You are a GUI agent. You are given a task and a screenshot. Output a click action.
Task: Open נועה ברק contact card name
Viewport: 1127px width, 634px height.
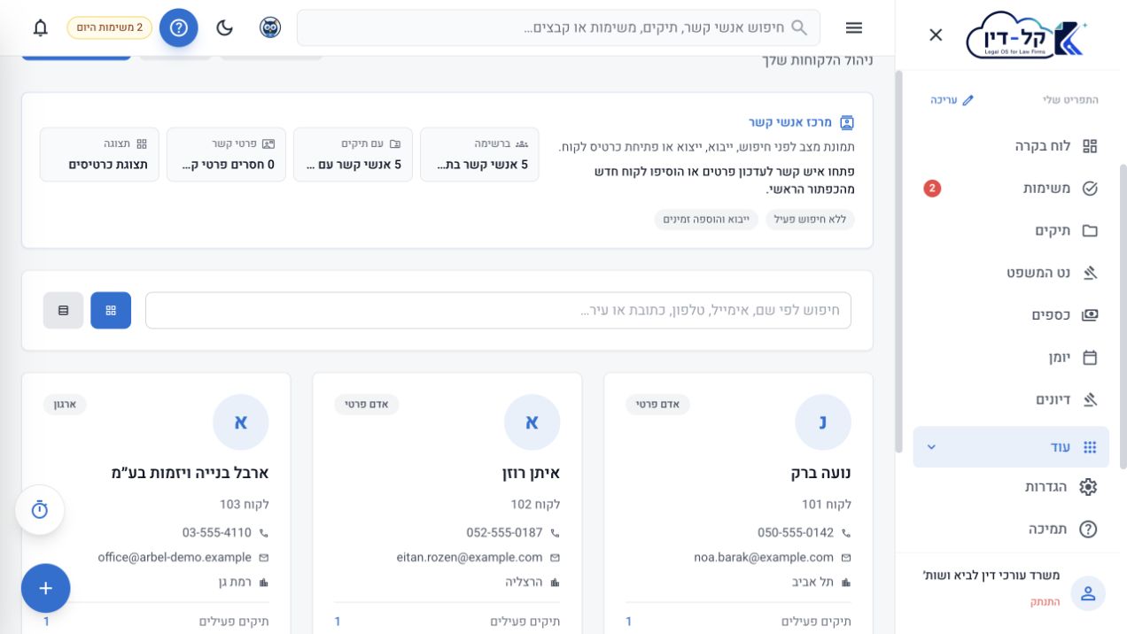coord(820,473)
